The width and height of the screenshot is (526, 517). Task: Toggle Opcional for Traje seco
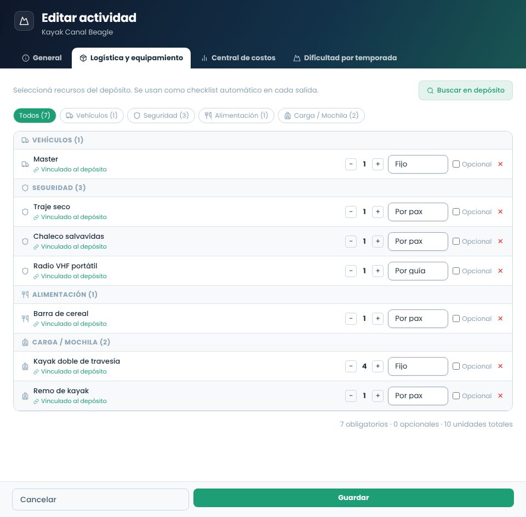(x=456, y=211)
